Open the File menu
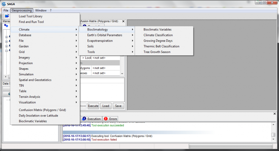Image resolution: width=279 pixels, height=151 pixels. coord(6,10)
